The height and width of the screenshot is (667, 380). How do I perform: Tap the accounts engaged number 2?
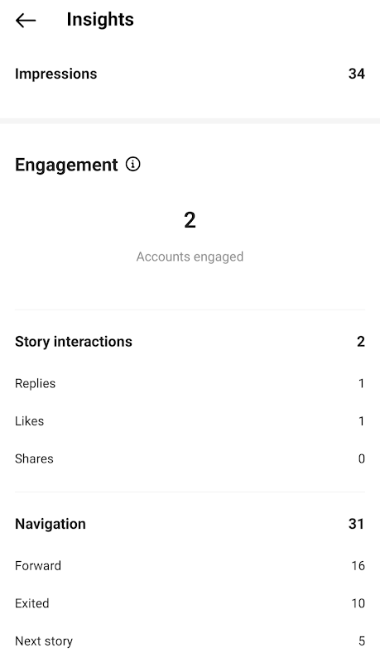pyautogui.click(x=190, y=220)
